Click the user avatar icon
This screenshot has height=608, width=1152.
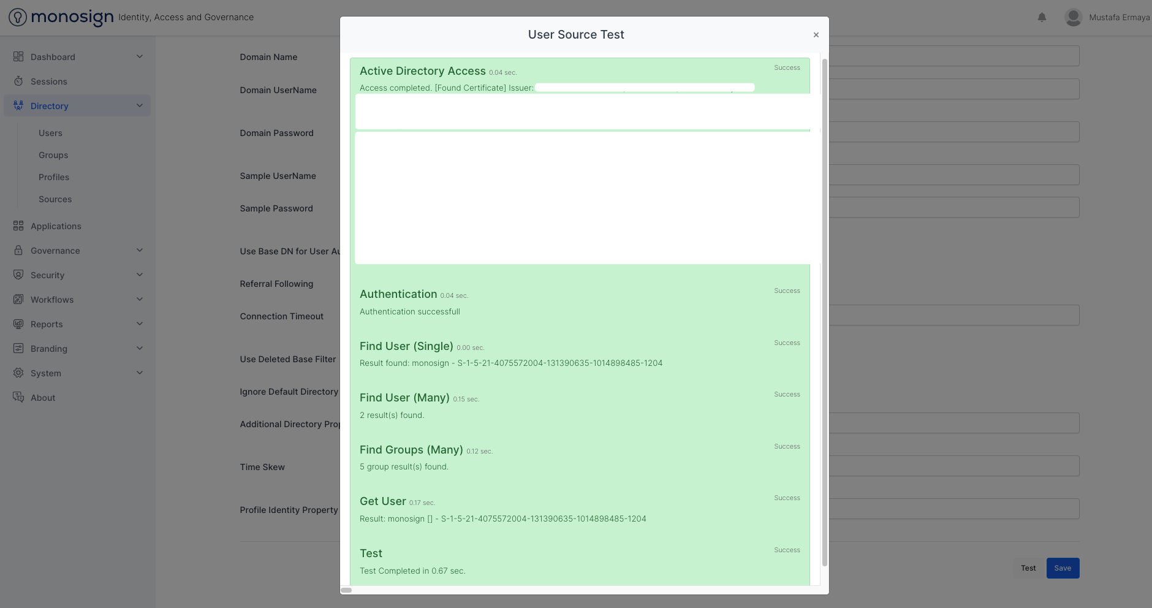point(1073,17)
